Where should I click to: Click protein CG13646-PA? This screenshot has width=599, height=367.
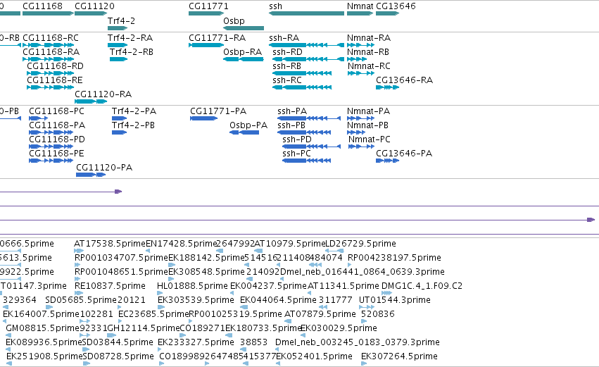click(x=404, y=154)
